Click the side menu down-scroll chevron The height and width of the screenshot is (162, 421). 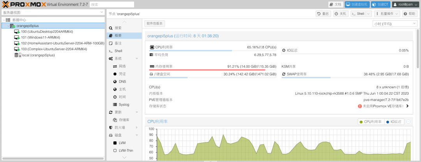coord(124,157)
